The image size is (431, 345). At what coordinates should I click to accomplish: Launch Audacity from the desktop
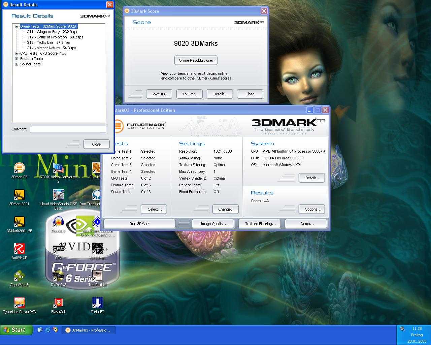pos(58,224)
